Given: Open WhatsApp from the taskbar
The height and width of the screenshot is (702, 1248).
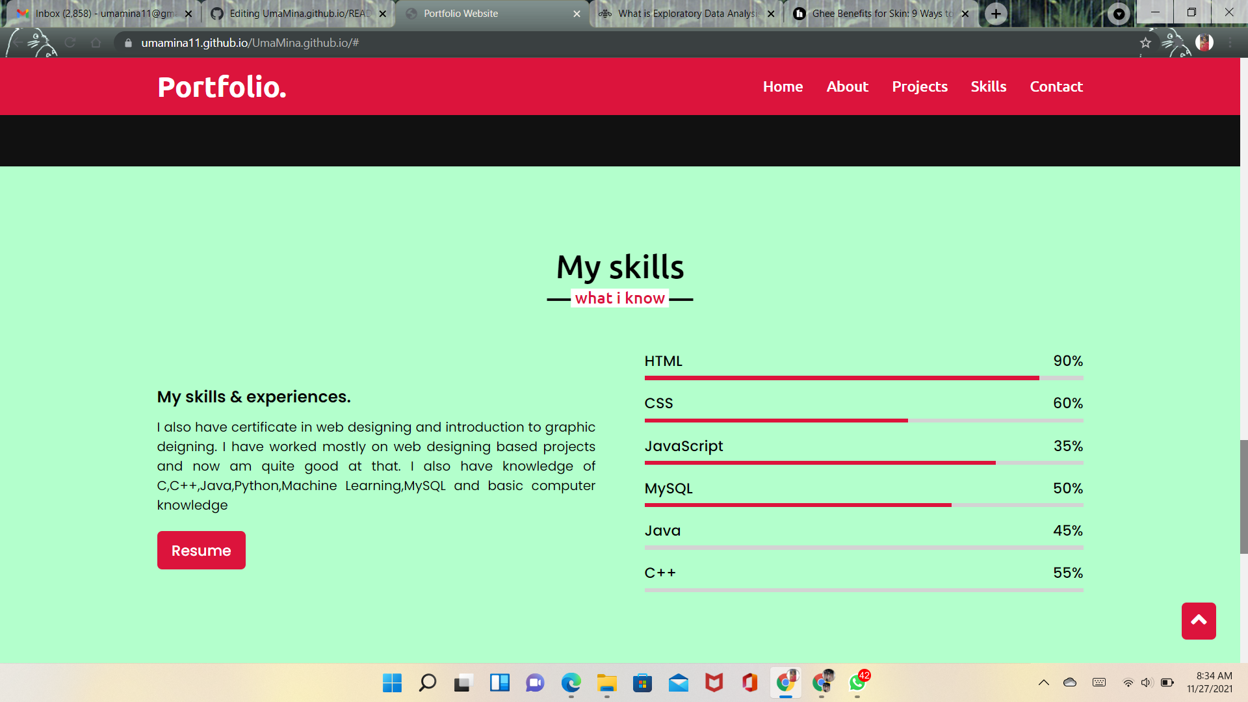Looking at the screenshot, I should click(x=857, y=683).
